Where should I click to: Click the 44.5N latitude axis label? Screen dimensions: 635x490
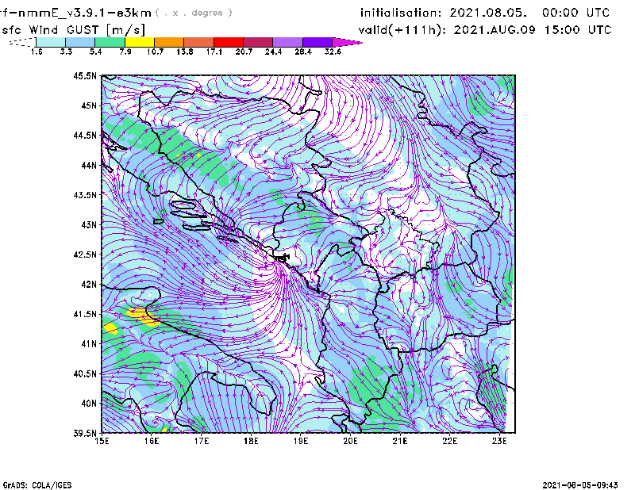point(85,135)
